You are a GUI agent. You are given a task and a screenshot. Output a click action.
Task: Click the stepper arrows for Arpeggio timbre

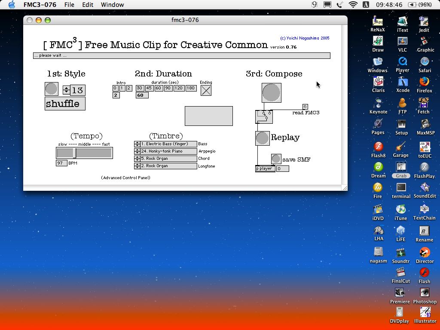click(137, 151)
